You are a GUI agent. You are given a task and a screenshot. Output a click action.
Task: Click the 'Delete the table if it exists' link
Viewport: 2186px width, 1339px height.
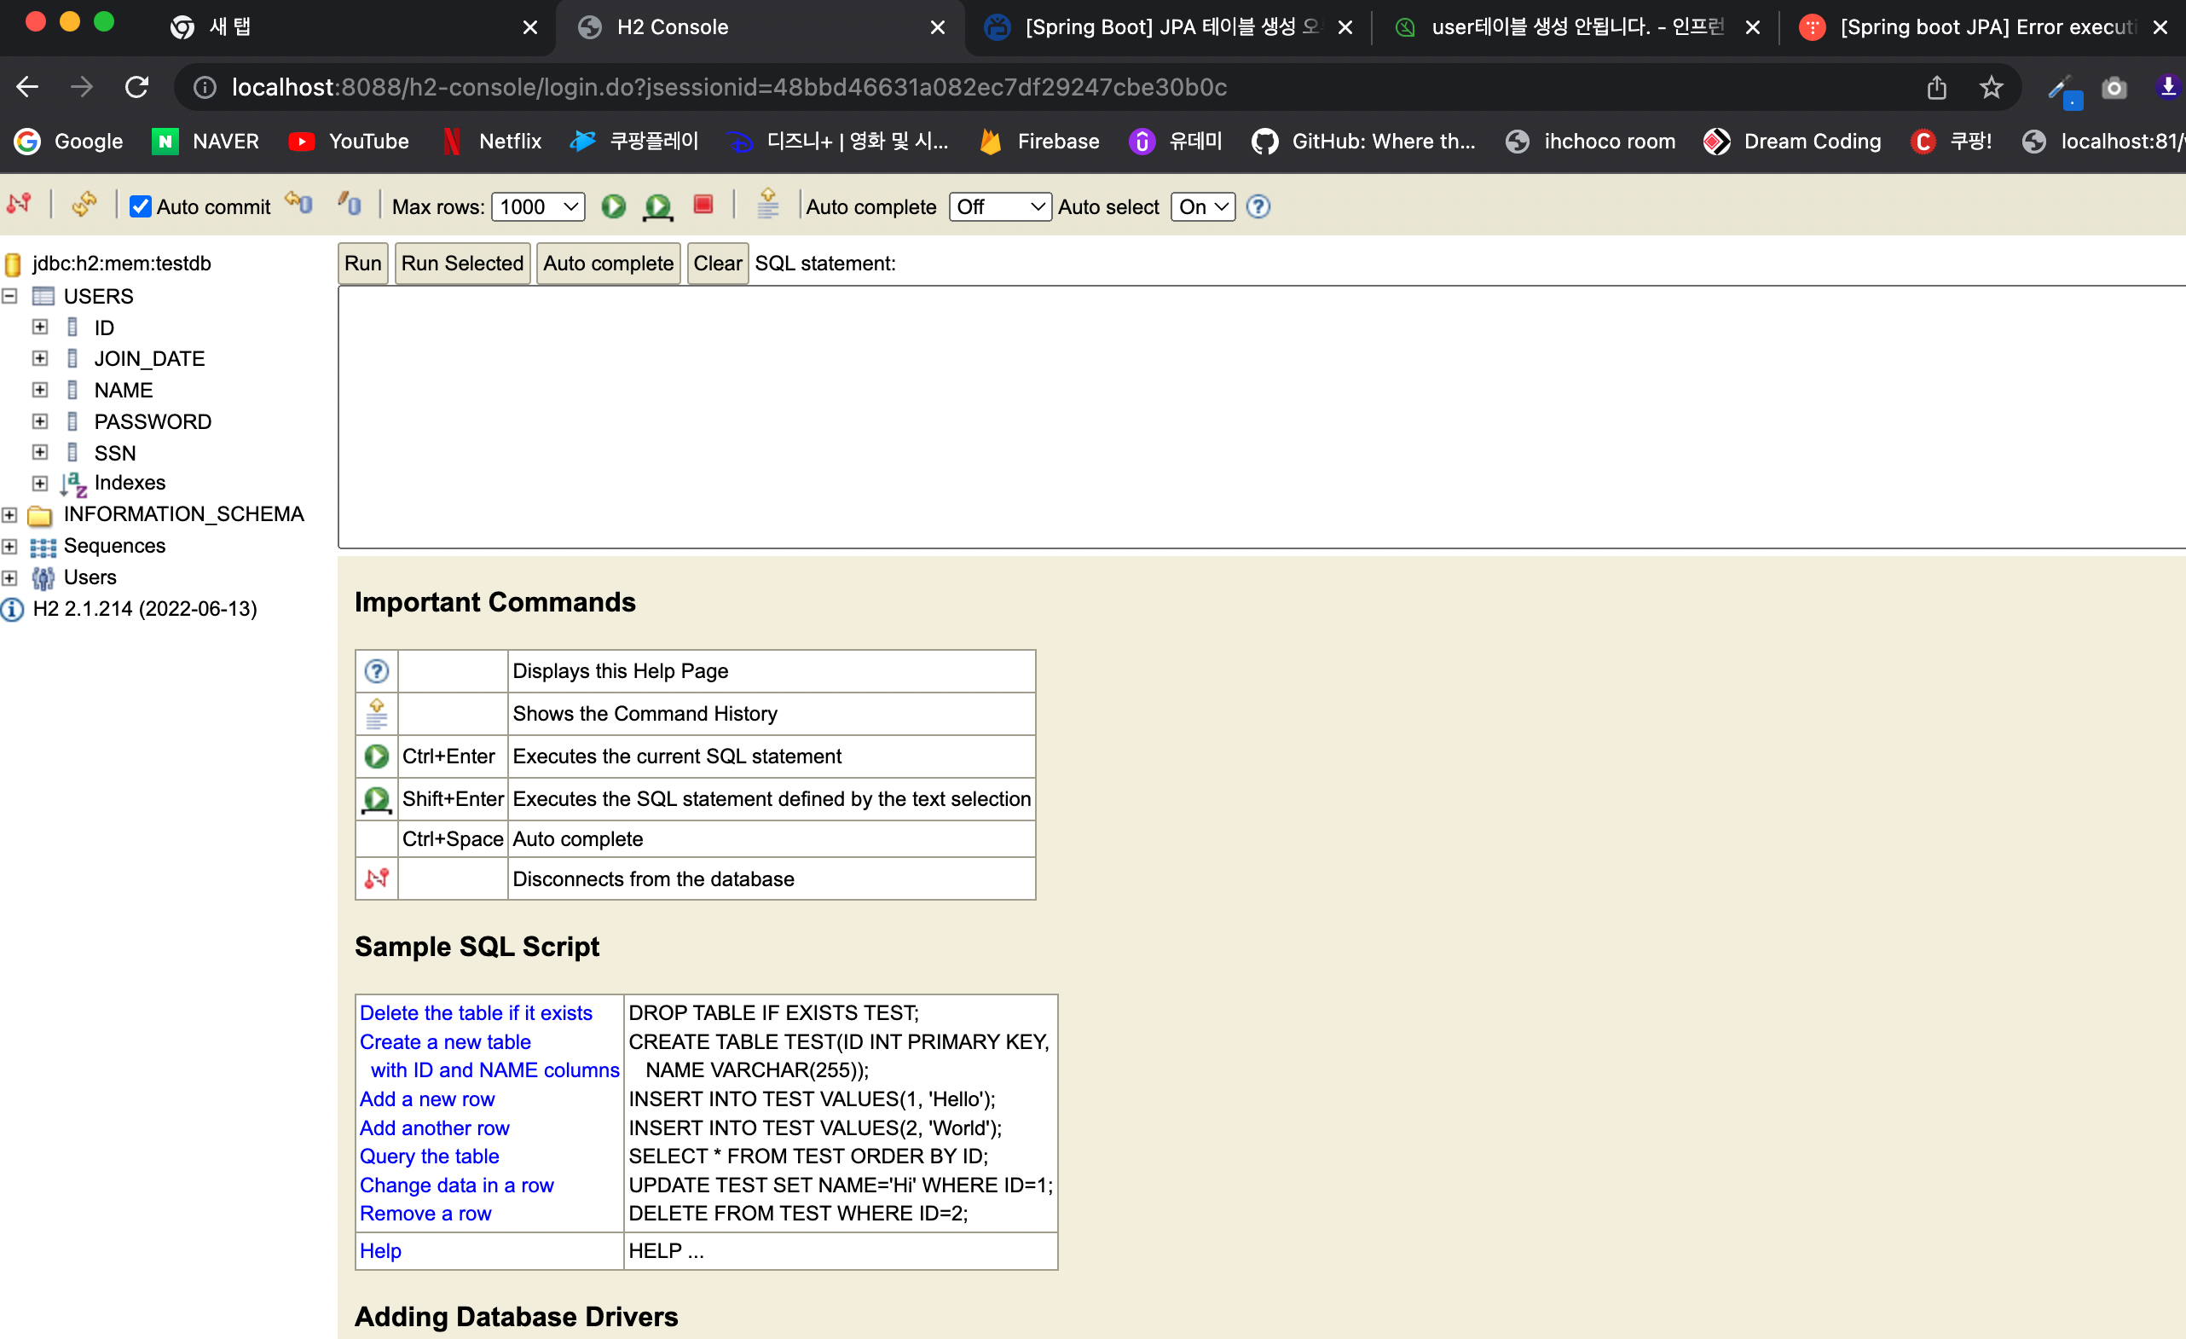pyautogui.click(x=476, y=1013)
